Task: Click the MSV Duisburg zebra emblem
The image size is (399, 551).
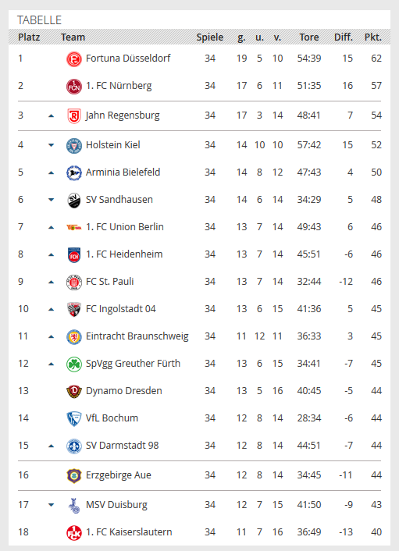Action: point(74,505)
